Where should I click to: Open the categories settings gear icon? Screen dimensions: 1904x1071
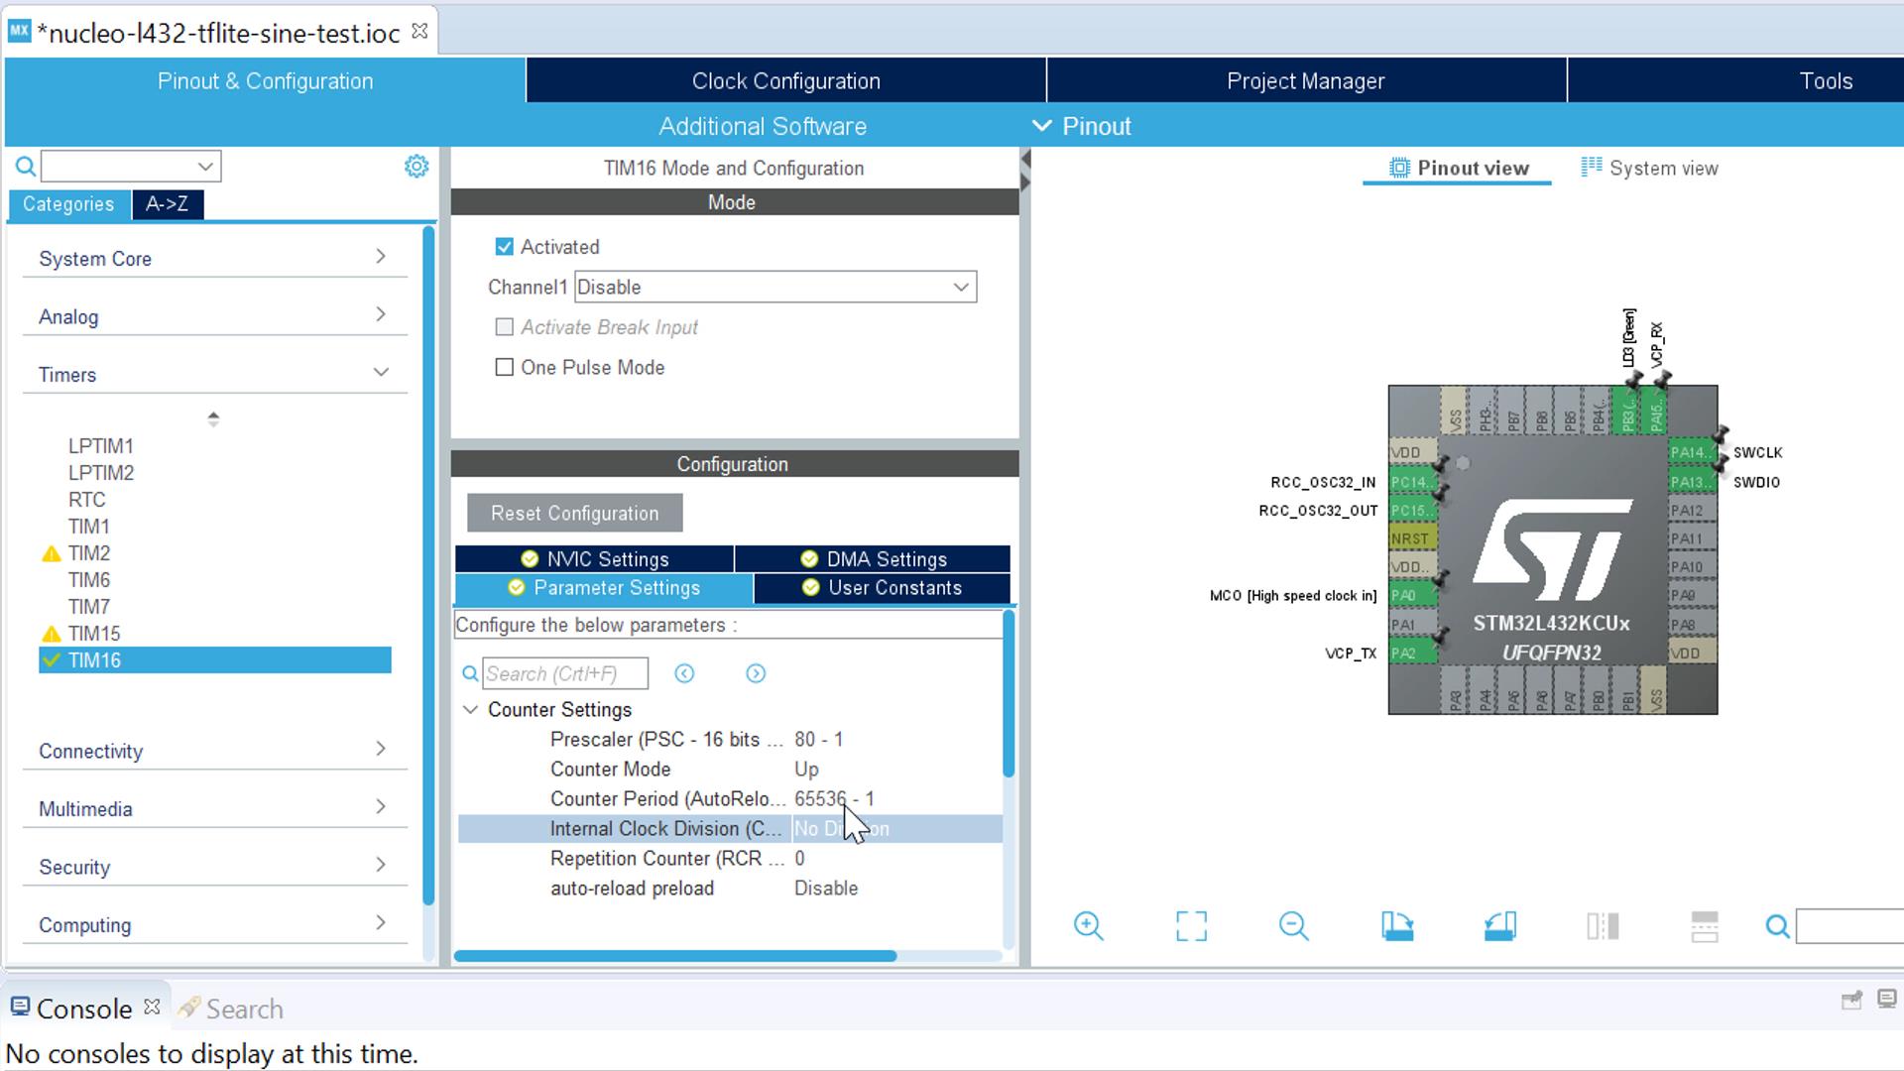tap(416, 167)
